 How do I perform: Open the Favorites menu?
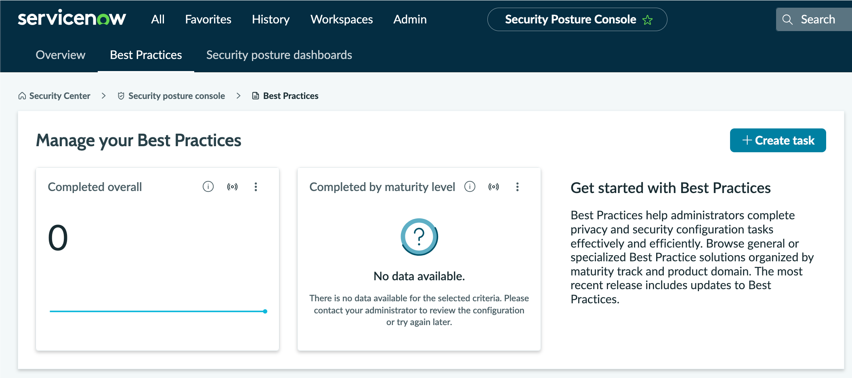tap(208, 19)
